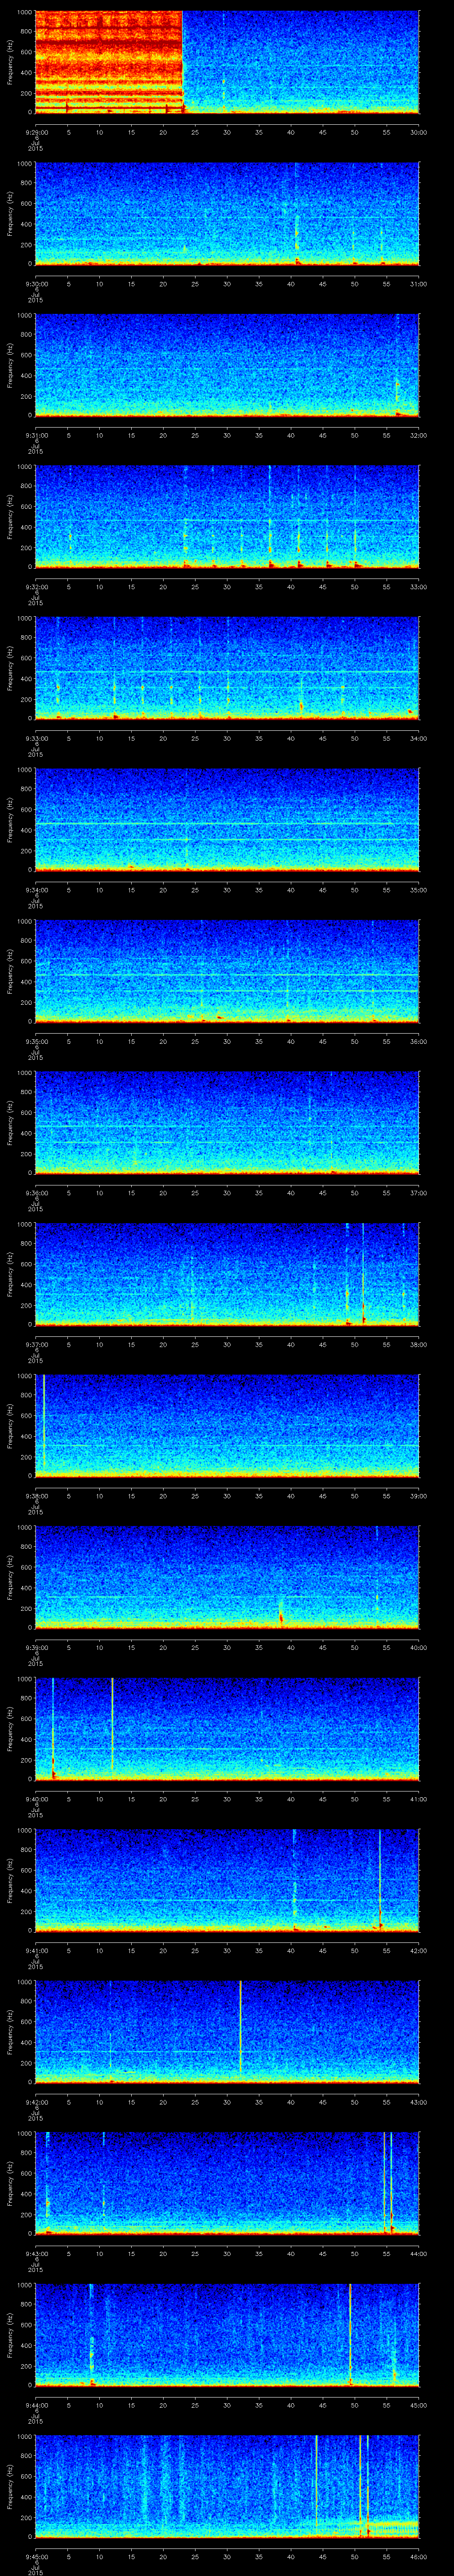This screenshot has height=2576, width=454.
Task: Click the spectrogram panel starting at 9:38:00
Action: [x=227, y=1425]
